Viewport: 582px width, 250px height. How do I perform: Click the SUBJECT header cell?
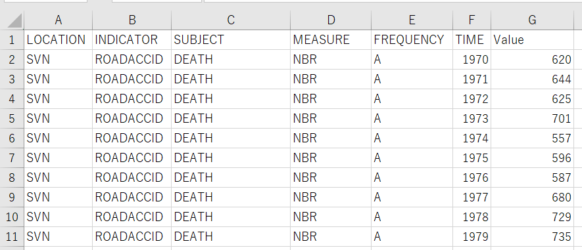pyautogui.click(x=231, y=39)
